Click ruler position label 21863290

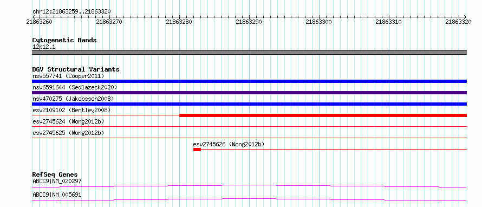249,22
